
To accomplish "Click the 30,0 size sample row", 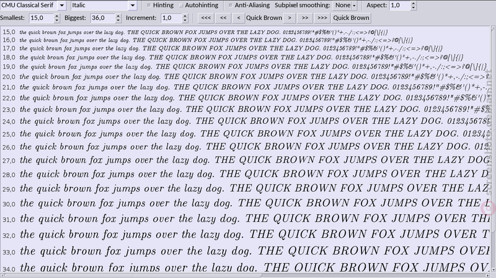I will (x=245, y=204).
